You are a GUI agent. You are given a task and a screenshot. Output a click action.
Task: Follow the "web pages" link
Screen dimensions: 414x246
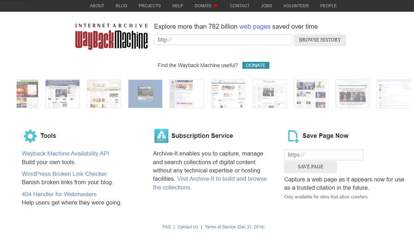tap(254, 27)
